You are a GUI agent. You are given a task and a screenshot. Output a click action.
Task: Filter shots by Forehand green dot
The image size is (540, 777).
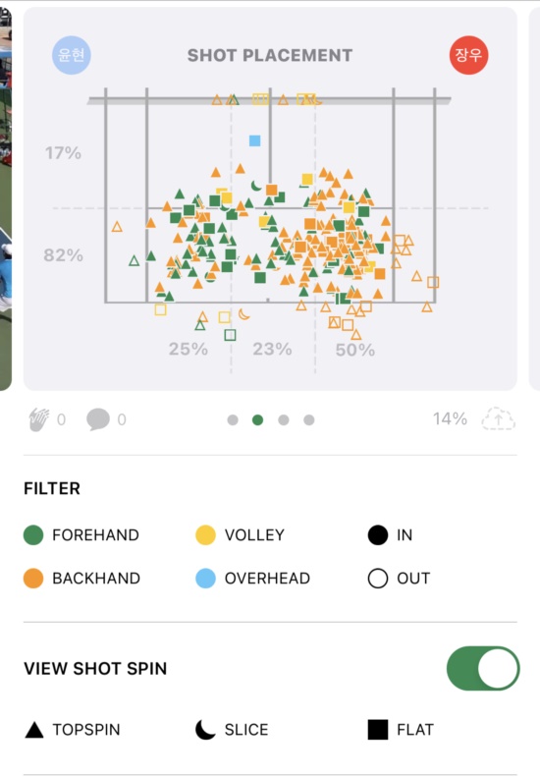[33, 535]
